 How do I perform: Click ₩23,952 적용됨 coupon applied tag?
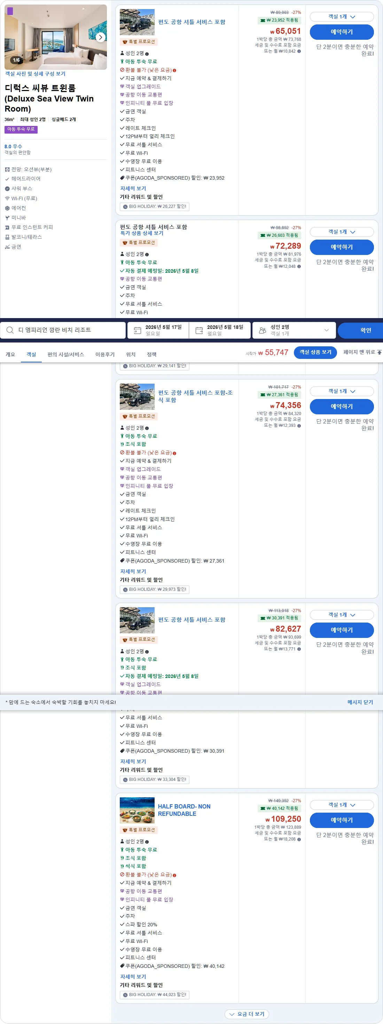point(279,20)
